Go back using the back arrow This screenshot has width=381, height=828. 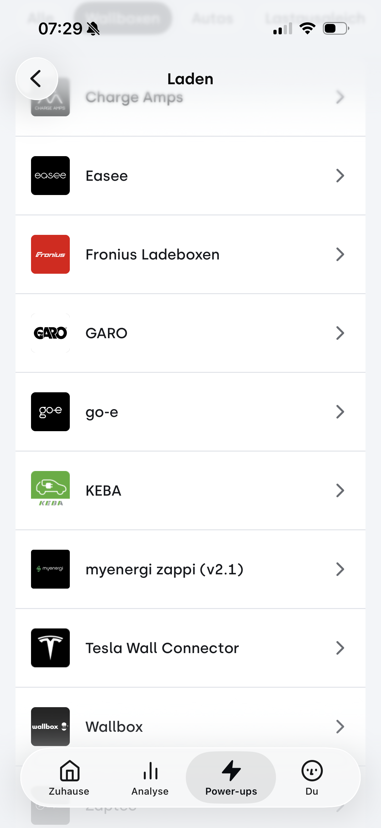37,79
